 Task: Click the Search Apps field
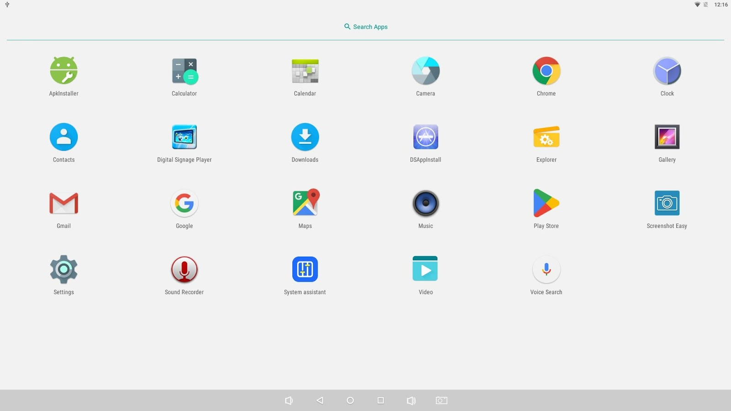365,27
